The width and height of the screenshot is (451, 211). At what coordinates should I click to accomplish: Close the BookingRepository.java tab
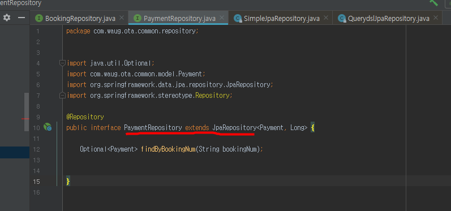122,18
